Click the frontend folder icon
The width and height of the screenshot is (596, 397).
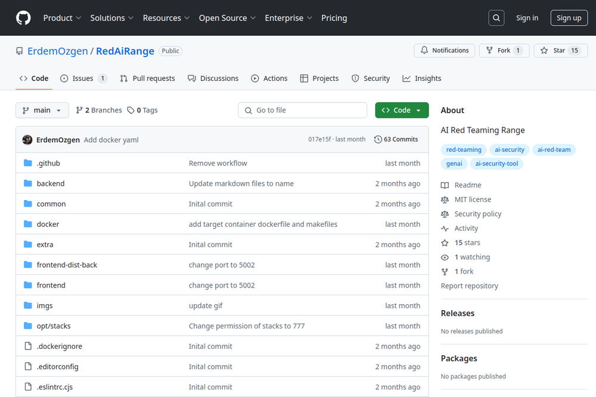pyautogui.click(x=28, y=285)
